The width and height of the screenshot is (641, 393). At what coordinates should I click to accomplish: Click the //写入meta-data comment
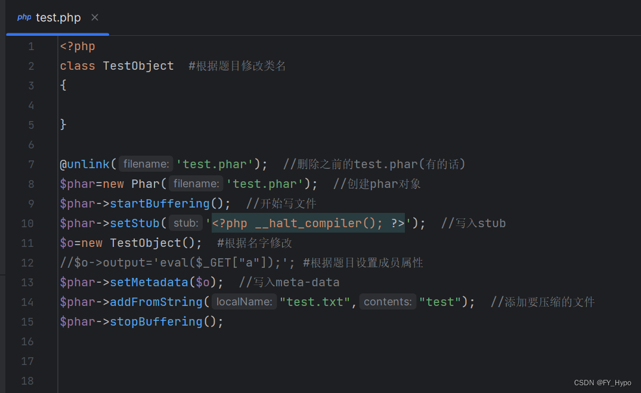pos(289,282)
